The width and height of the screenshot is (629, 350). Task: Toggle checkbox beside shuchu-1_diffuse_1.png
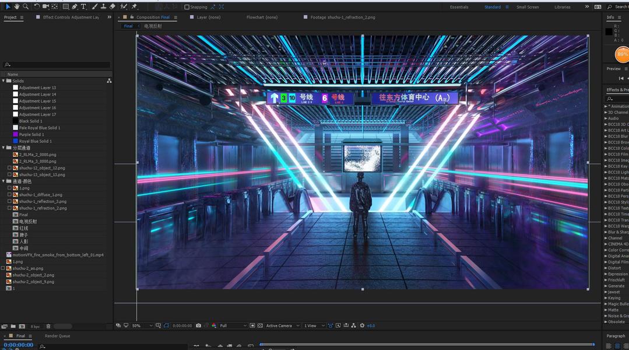coord(10,195)
